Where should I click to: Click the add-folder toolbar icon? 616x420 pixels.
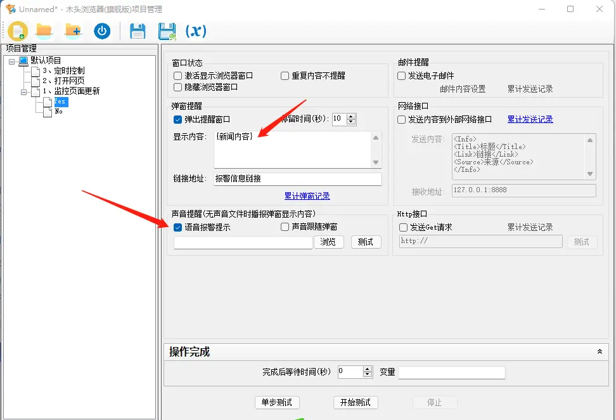point(72,30)
